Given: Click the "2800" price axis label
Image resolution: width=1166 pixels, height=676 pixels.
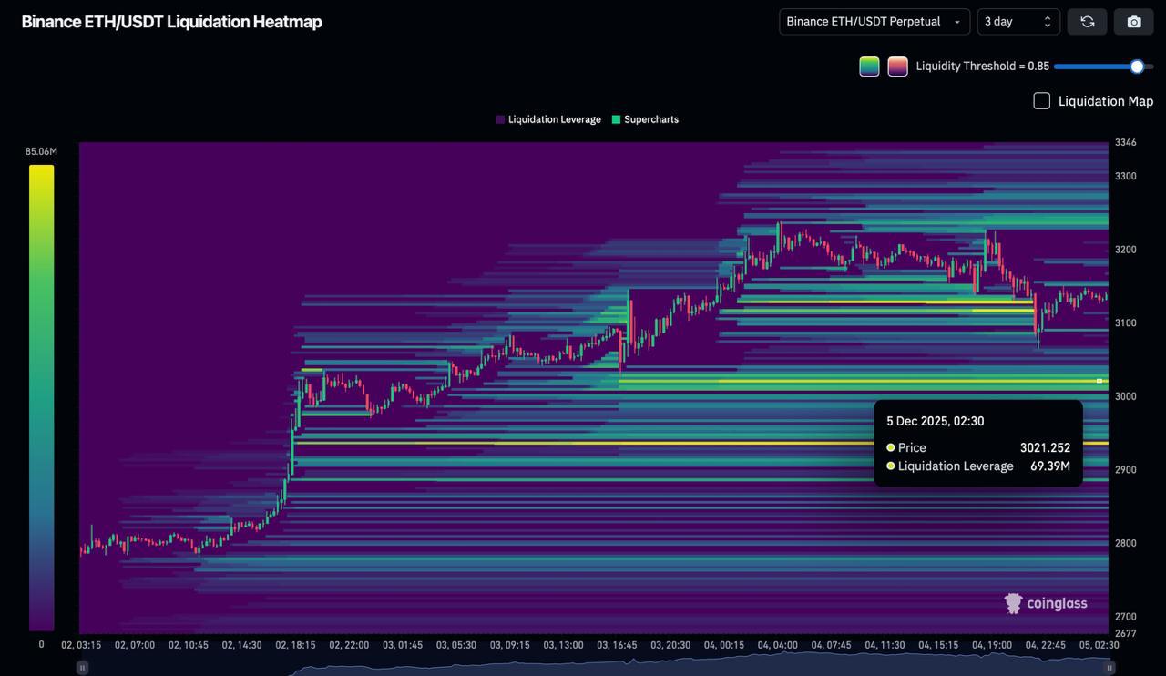Looking at the screenshot, I should click(x=1126, y=543).
